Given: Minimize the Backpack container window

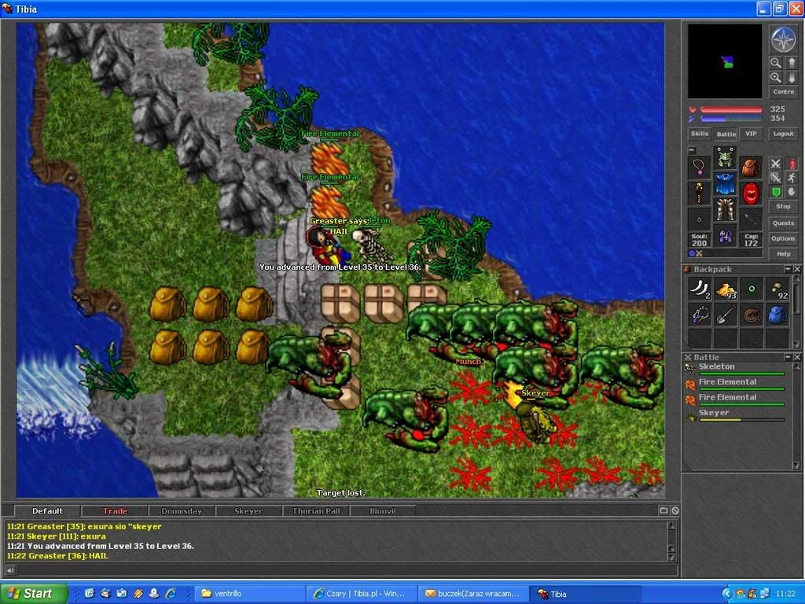Looking at the screenshot, I should click(788, 269).
